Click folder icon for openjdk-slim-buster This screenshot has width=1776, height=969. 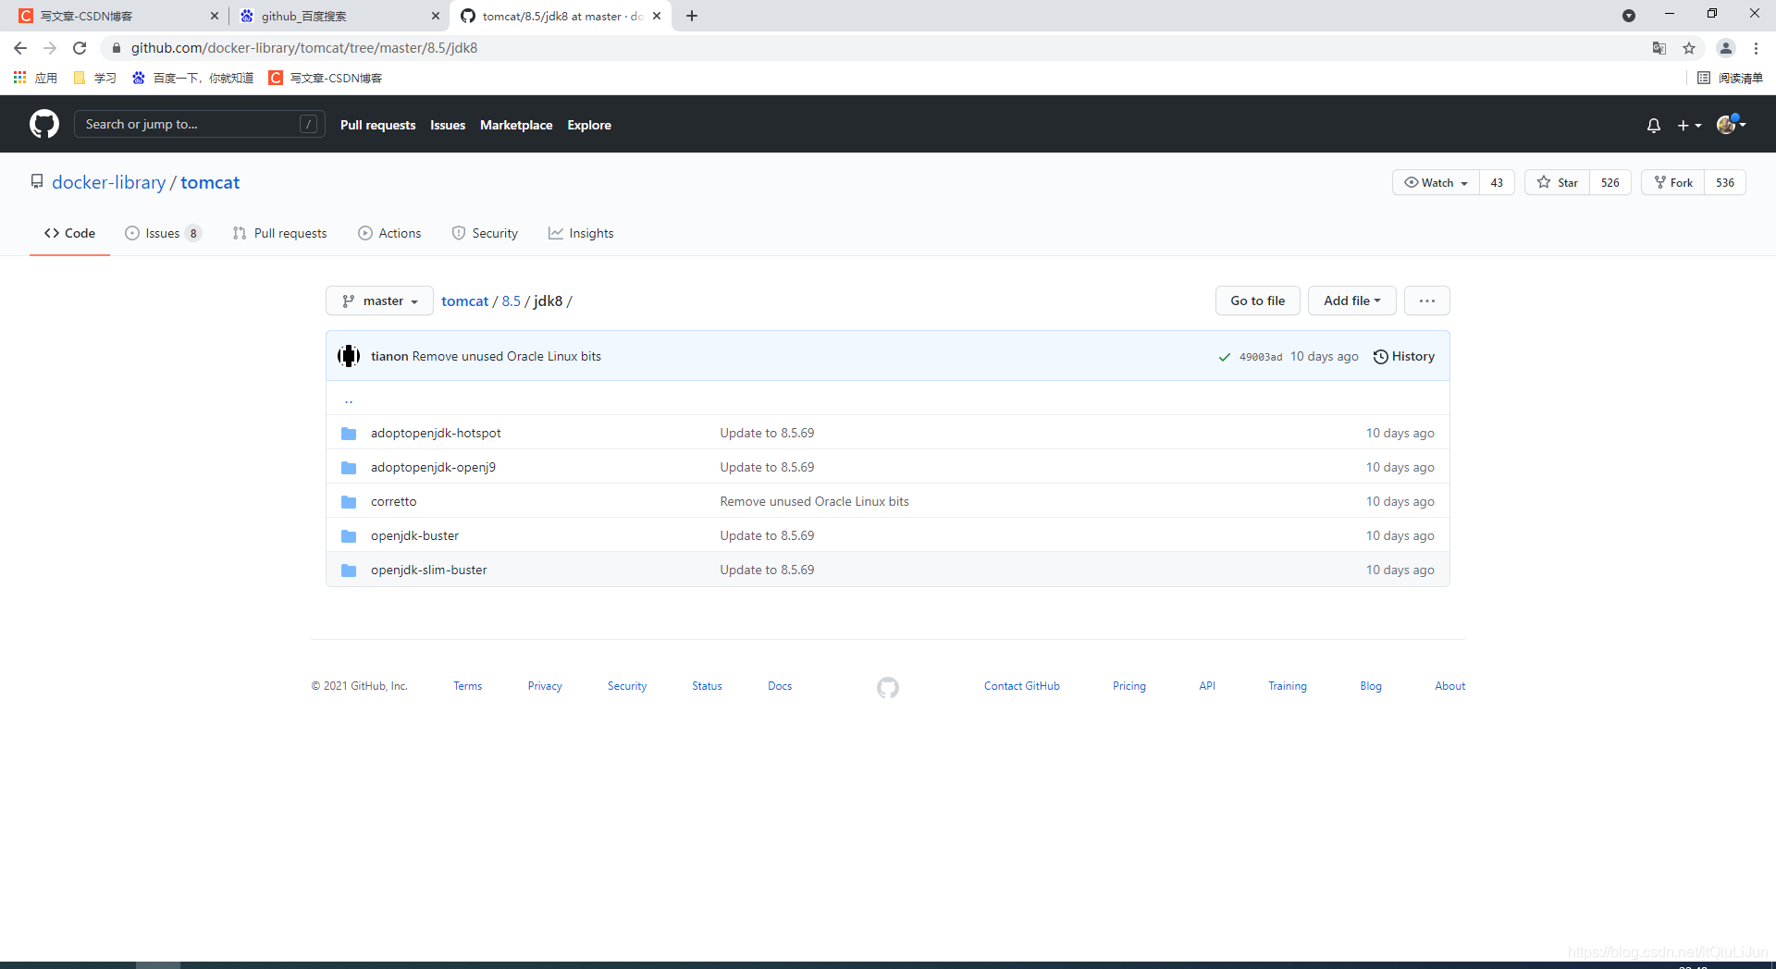349,570
